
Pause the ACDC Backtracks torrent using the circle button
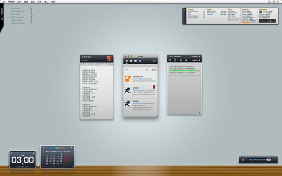pos(198,71)
